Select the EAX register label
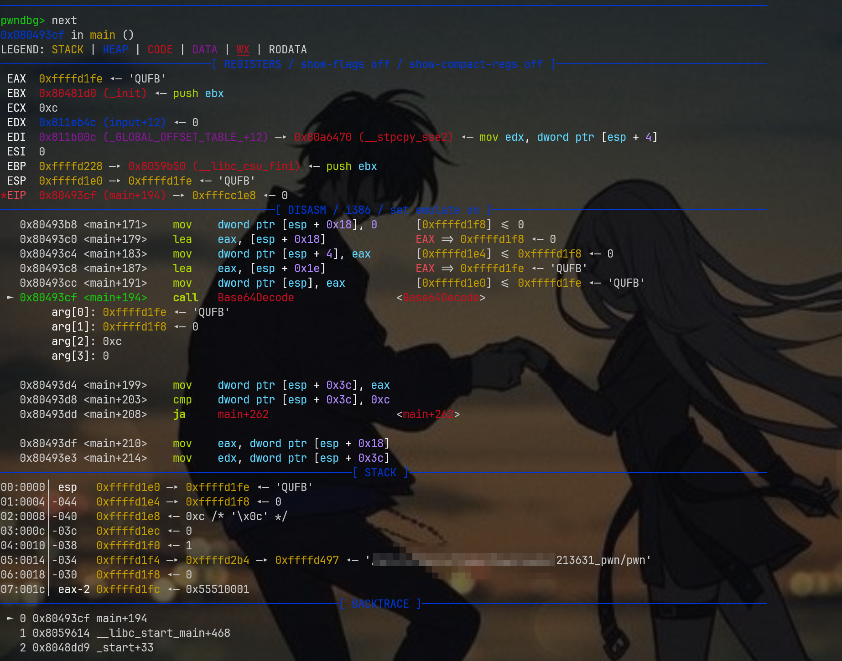Viewport: 842px width, 661px height. tap(16, 79)
